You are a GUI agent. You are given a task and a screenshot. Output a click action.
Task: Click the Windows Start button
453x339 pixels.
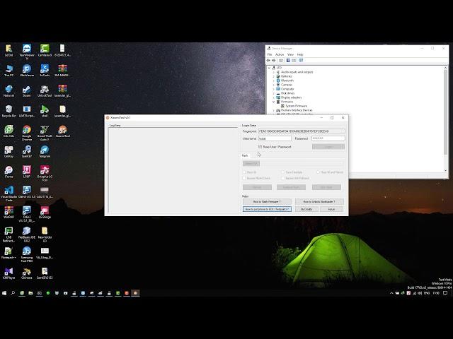pos(4,292)
